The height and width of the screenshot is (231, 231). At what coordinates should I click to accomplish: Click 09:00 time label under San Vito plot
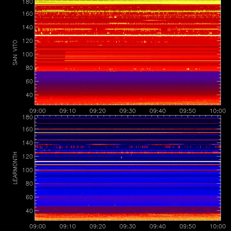coord(38,111)
